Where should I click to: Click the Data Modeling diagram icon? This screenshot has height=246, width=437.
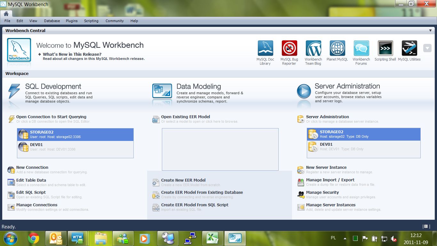click(x=162, y=91)
